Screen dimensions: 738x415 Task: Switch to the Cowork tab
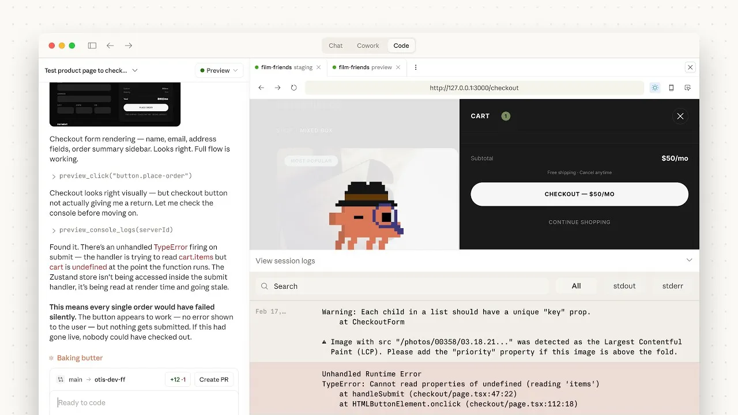(x=368, y=46)
